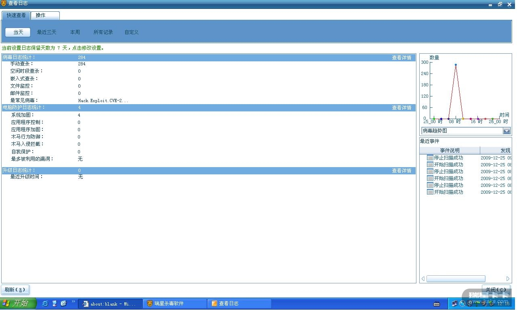Expand the quick launch overflow chevron

coord(74,302)
